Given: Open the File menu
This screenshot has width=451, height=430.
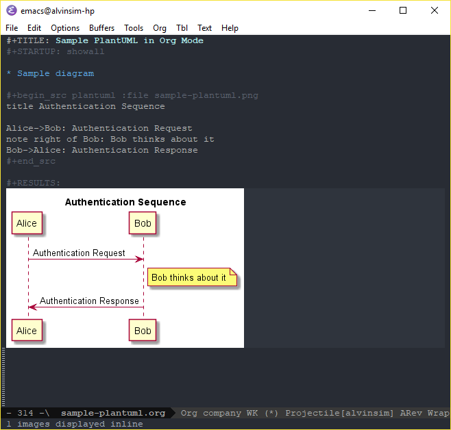Looking at the screenshot, I should tap(12, 28).
